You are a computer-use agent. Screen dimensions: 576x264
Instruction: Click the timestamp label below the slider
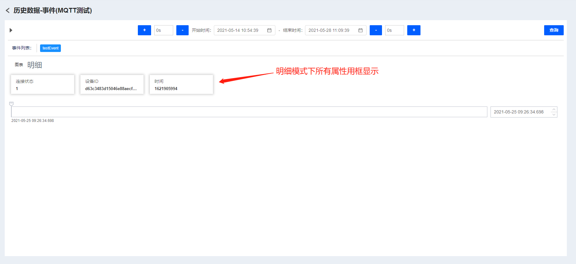coord(32,121)
